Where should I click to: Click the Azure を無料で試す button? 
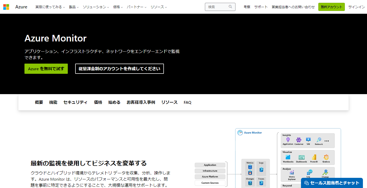46,69
